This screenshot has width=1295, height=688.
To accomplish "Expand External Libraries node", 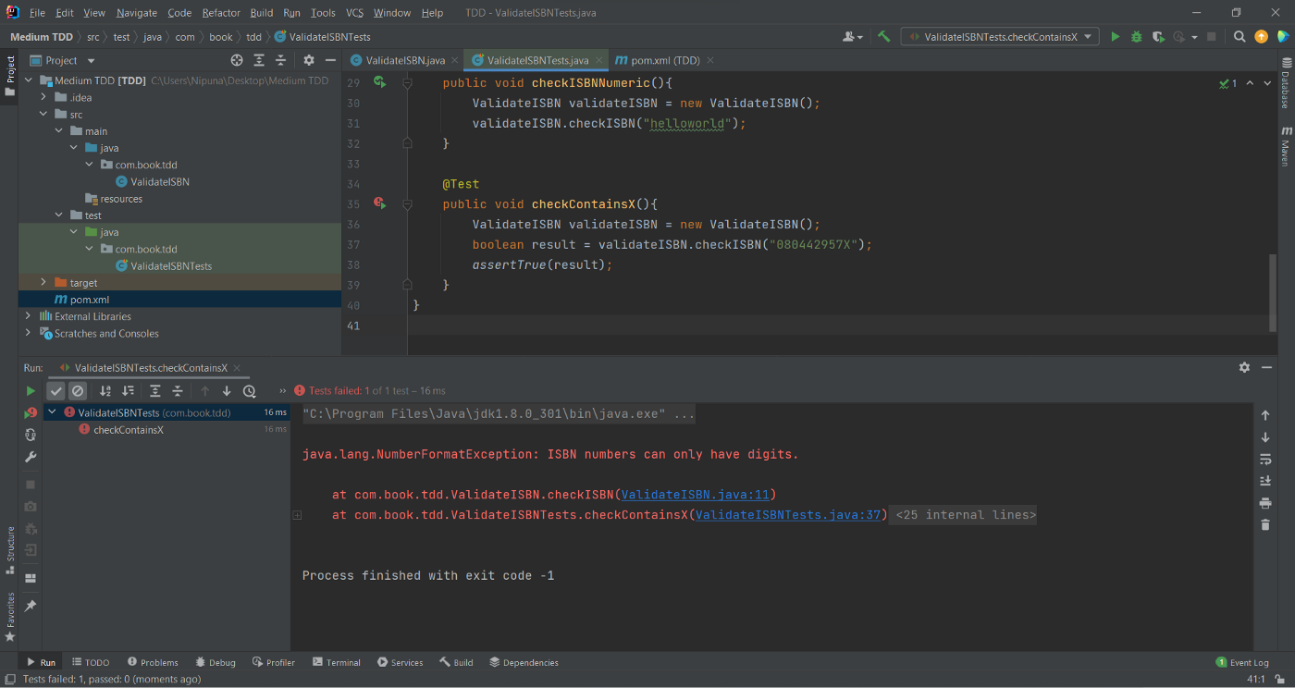I will (28, 316).
